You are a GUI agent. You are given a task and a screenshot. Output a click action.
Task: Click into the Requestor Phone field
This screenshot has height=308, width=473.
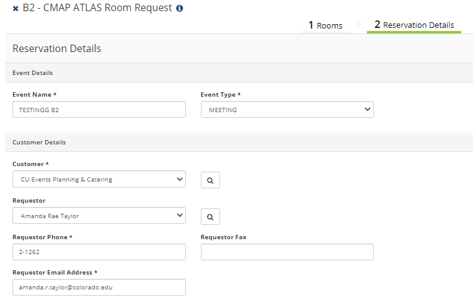pos(99,252)
